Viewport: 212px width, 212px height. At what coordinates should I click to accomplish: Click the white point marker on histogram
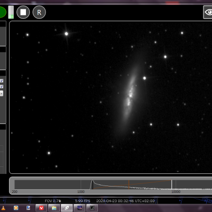[x=172, y=184]
